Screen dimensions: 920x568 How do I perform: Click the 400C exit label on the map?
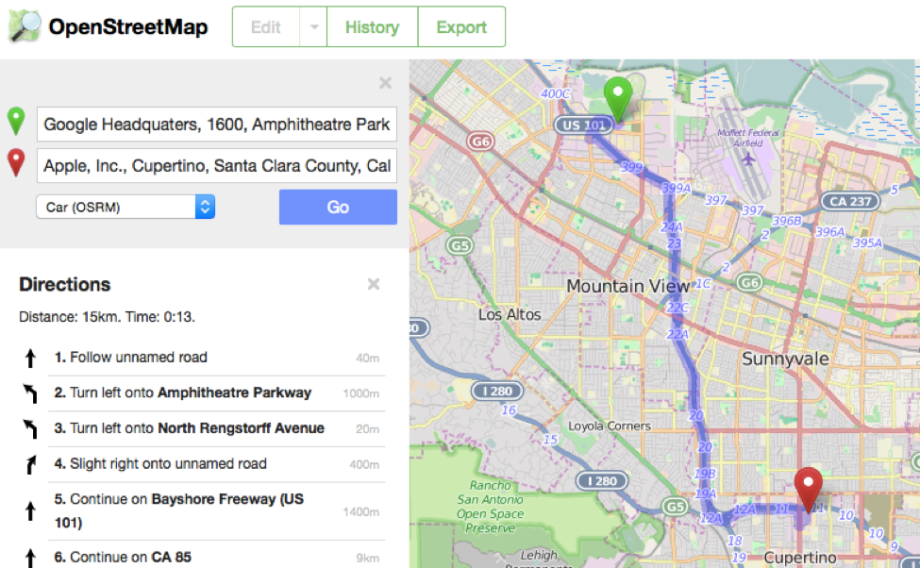click(555, 93)
